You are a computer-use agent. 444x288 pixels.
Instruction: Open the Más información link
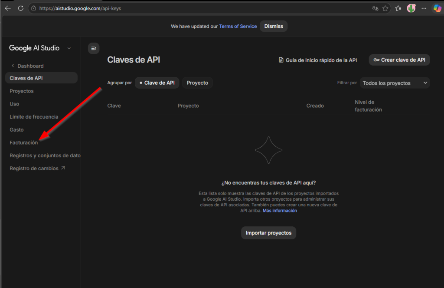point(280,211)
